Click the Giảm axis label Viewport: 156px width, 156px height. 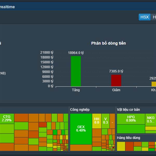116,90
